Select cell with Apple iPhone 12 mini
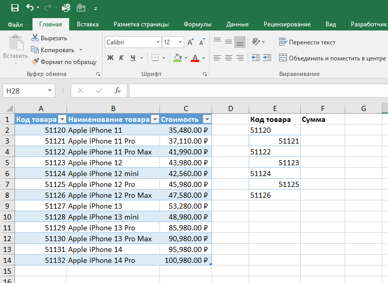388x283 pixels. tap(113, 174)
